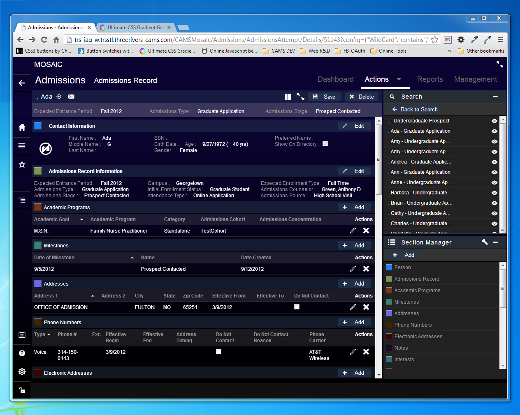
Task: Click the Save button
Action: pyautogui.click(x=324, y=97)
